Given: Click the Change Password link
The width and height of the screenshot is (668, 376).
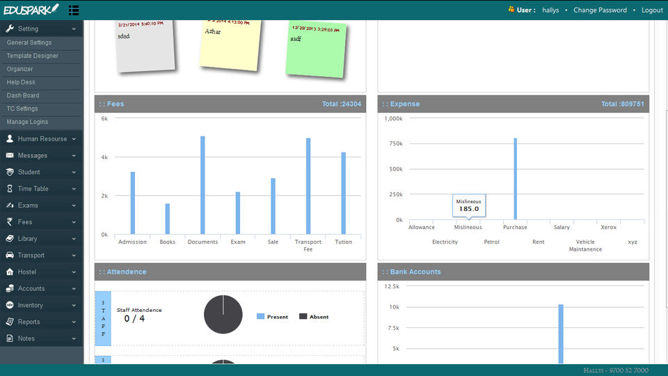Looking at the screenshot, I should [x=600, y=10].
